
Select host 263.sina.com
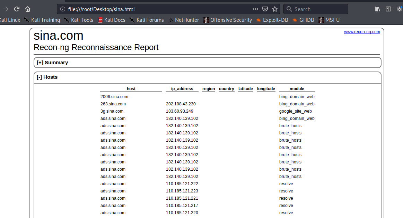point(113,104)
